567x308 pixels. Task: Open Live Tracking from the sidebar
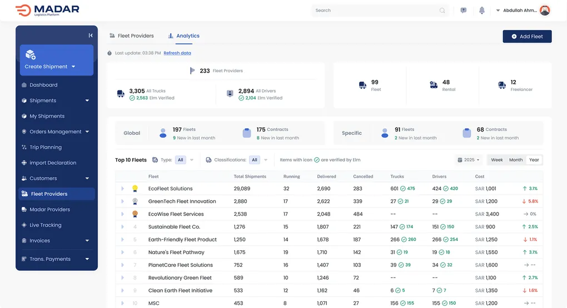pyautogui.click(x=45, y=225)
